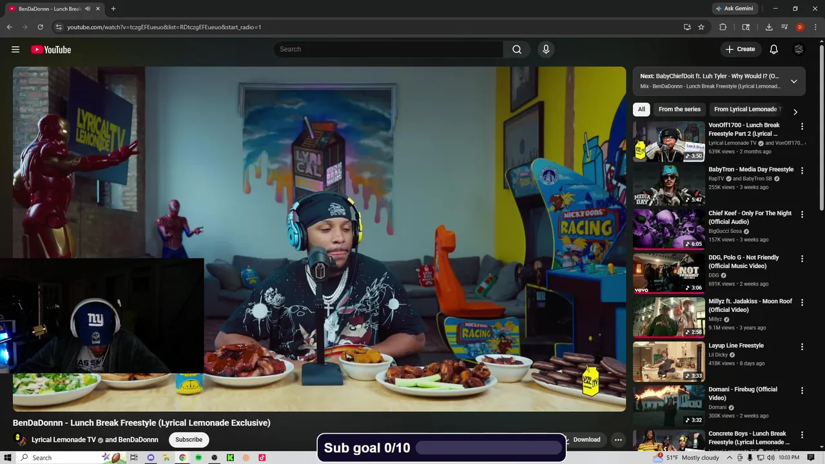Screen dimensions: 825x464
Task: Open Task View on taskbar
Action: [134, 458]
